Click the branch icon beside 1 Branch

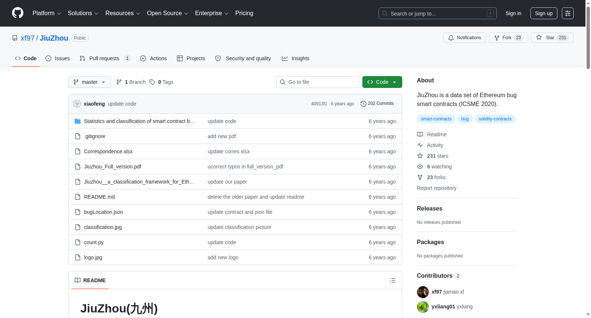tap(119, 82)
